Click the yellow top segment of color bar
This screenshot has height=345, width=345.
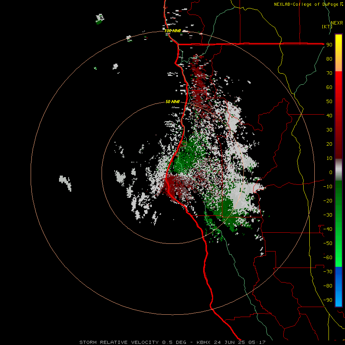click(x=338, y=53)
